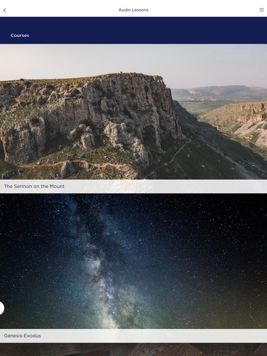Screen dimensions: 267x356
Task: Tap the distant hills in the cliff photo
Action: [218, 90]
